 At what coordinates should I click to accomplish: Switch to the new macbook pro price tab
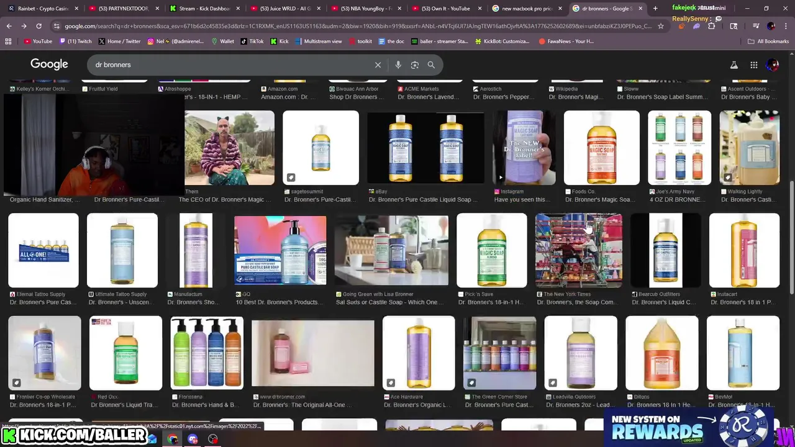click(x=526, y=8)
